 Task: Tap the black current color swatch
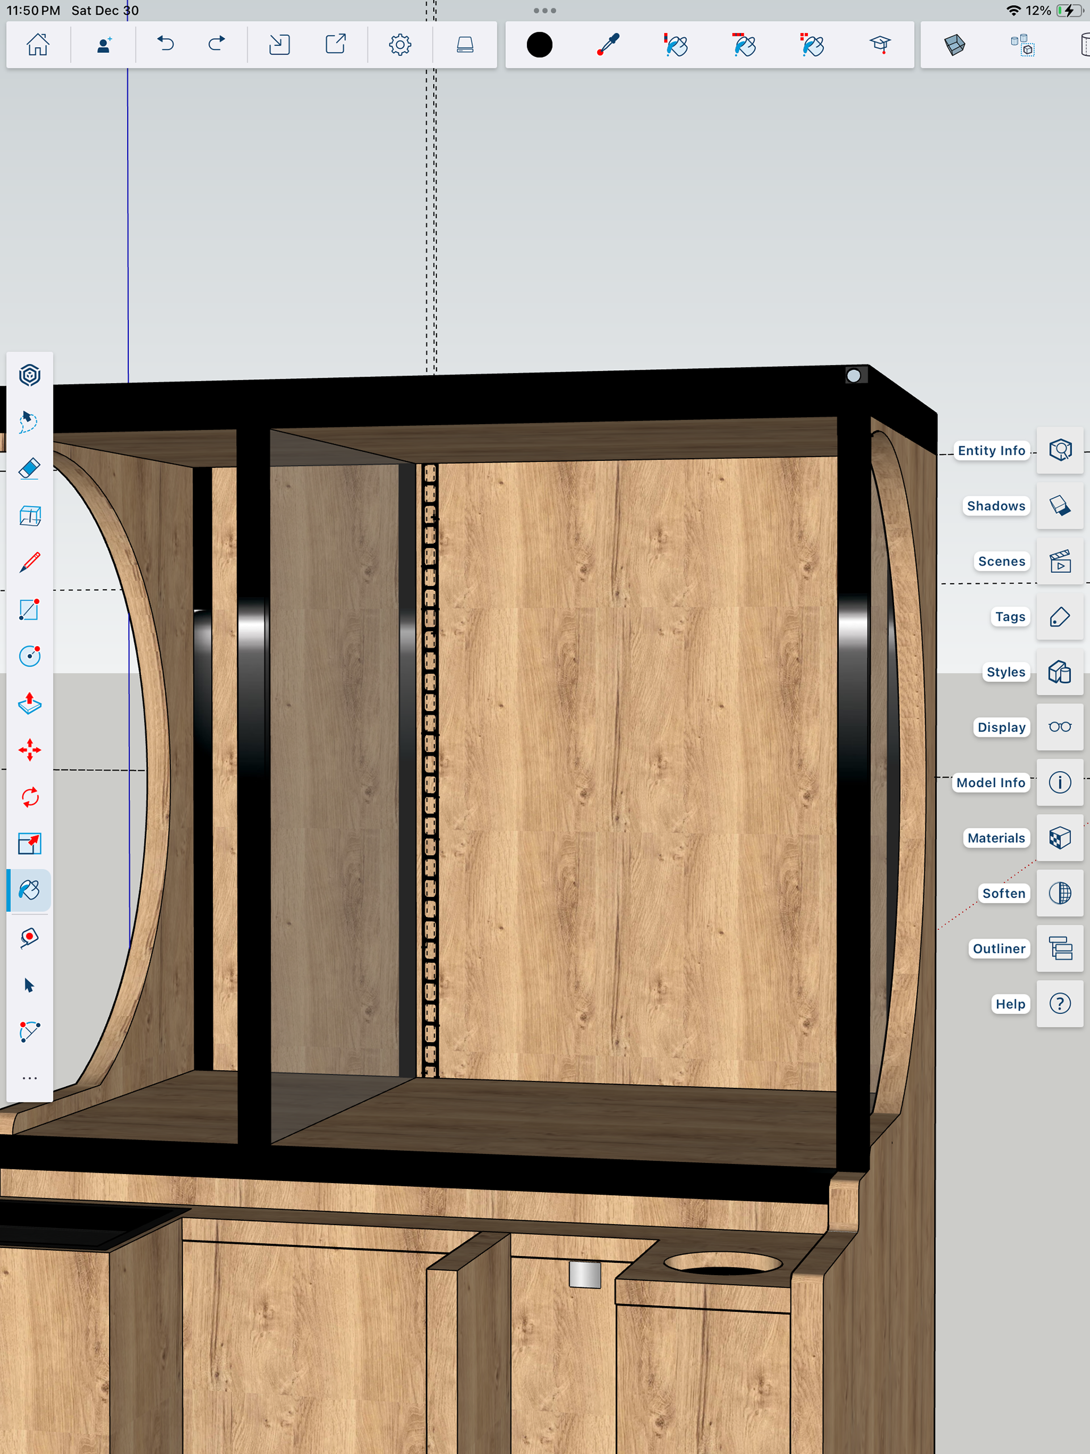point(539,45)
